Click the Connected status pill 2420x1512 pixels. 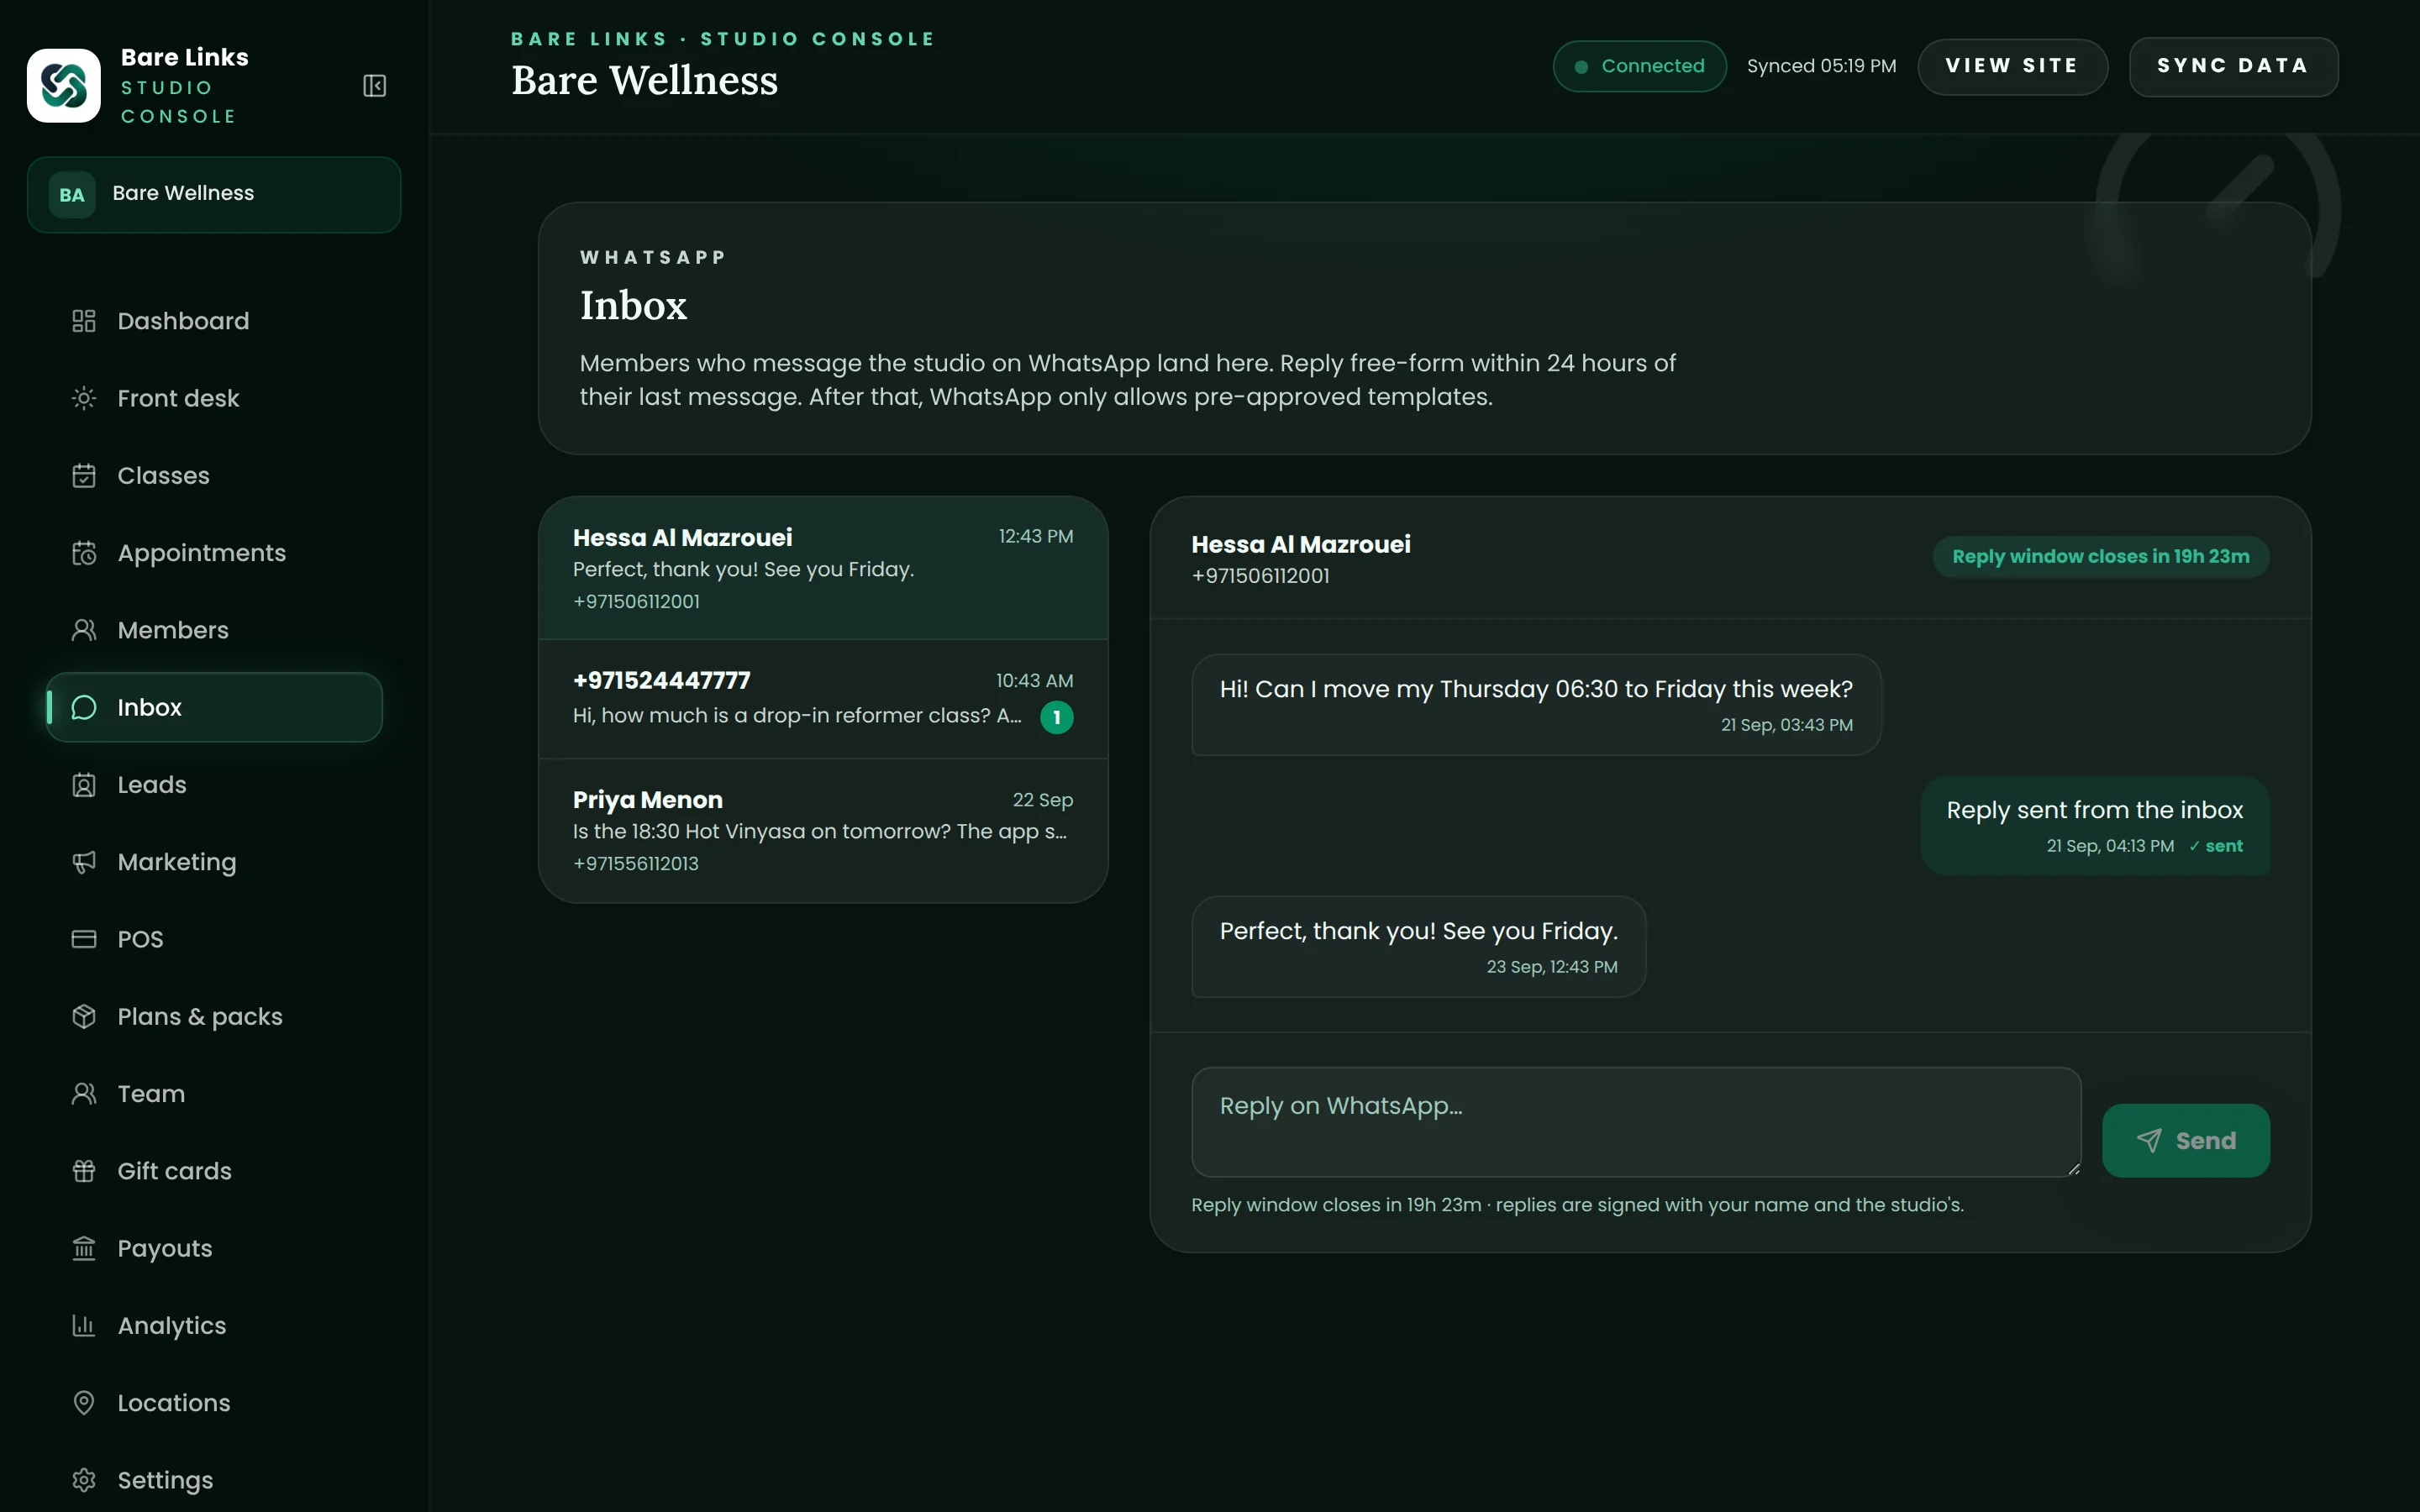click(x=1639, y=66)
